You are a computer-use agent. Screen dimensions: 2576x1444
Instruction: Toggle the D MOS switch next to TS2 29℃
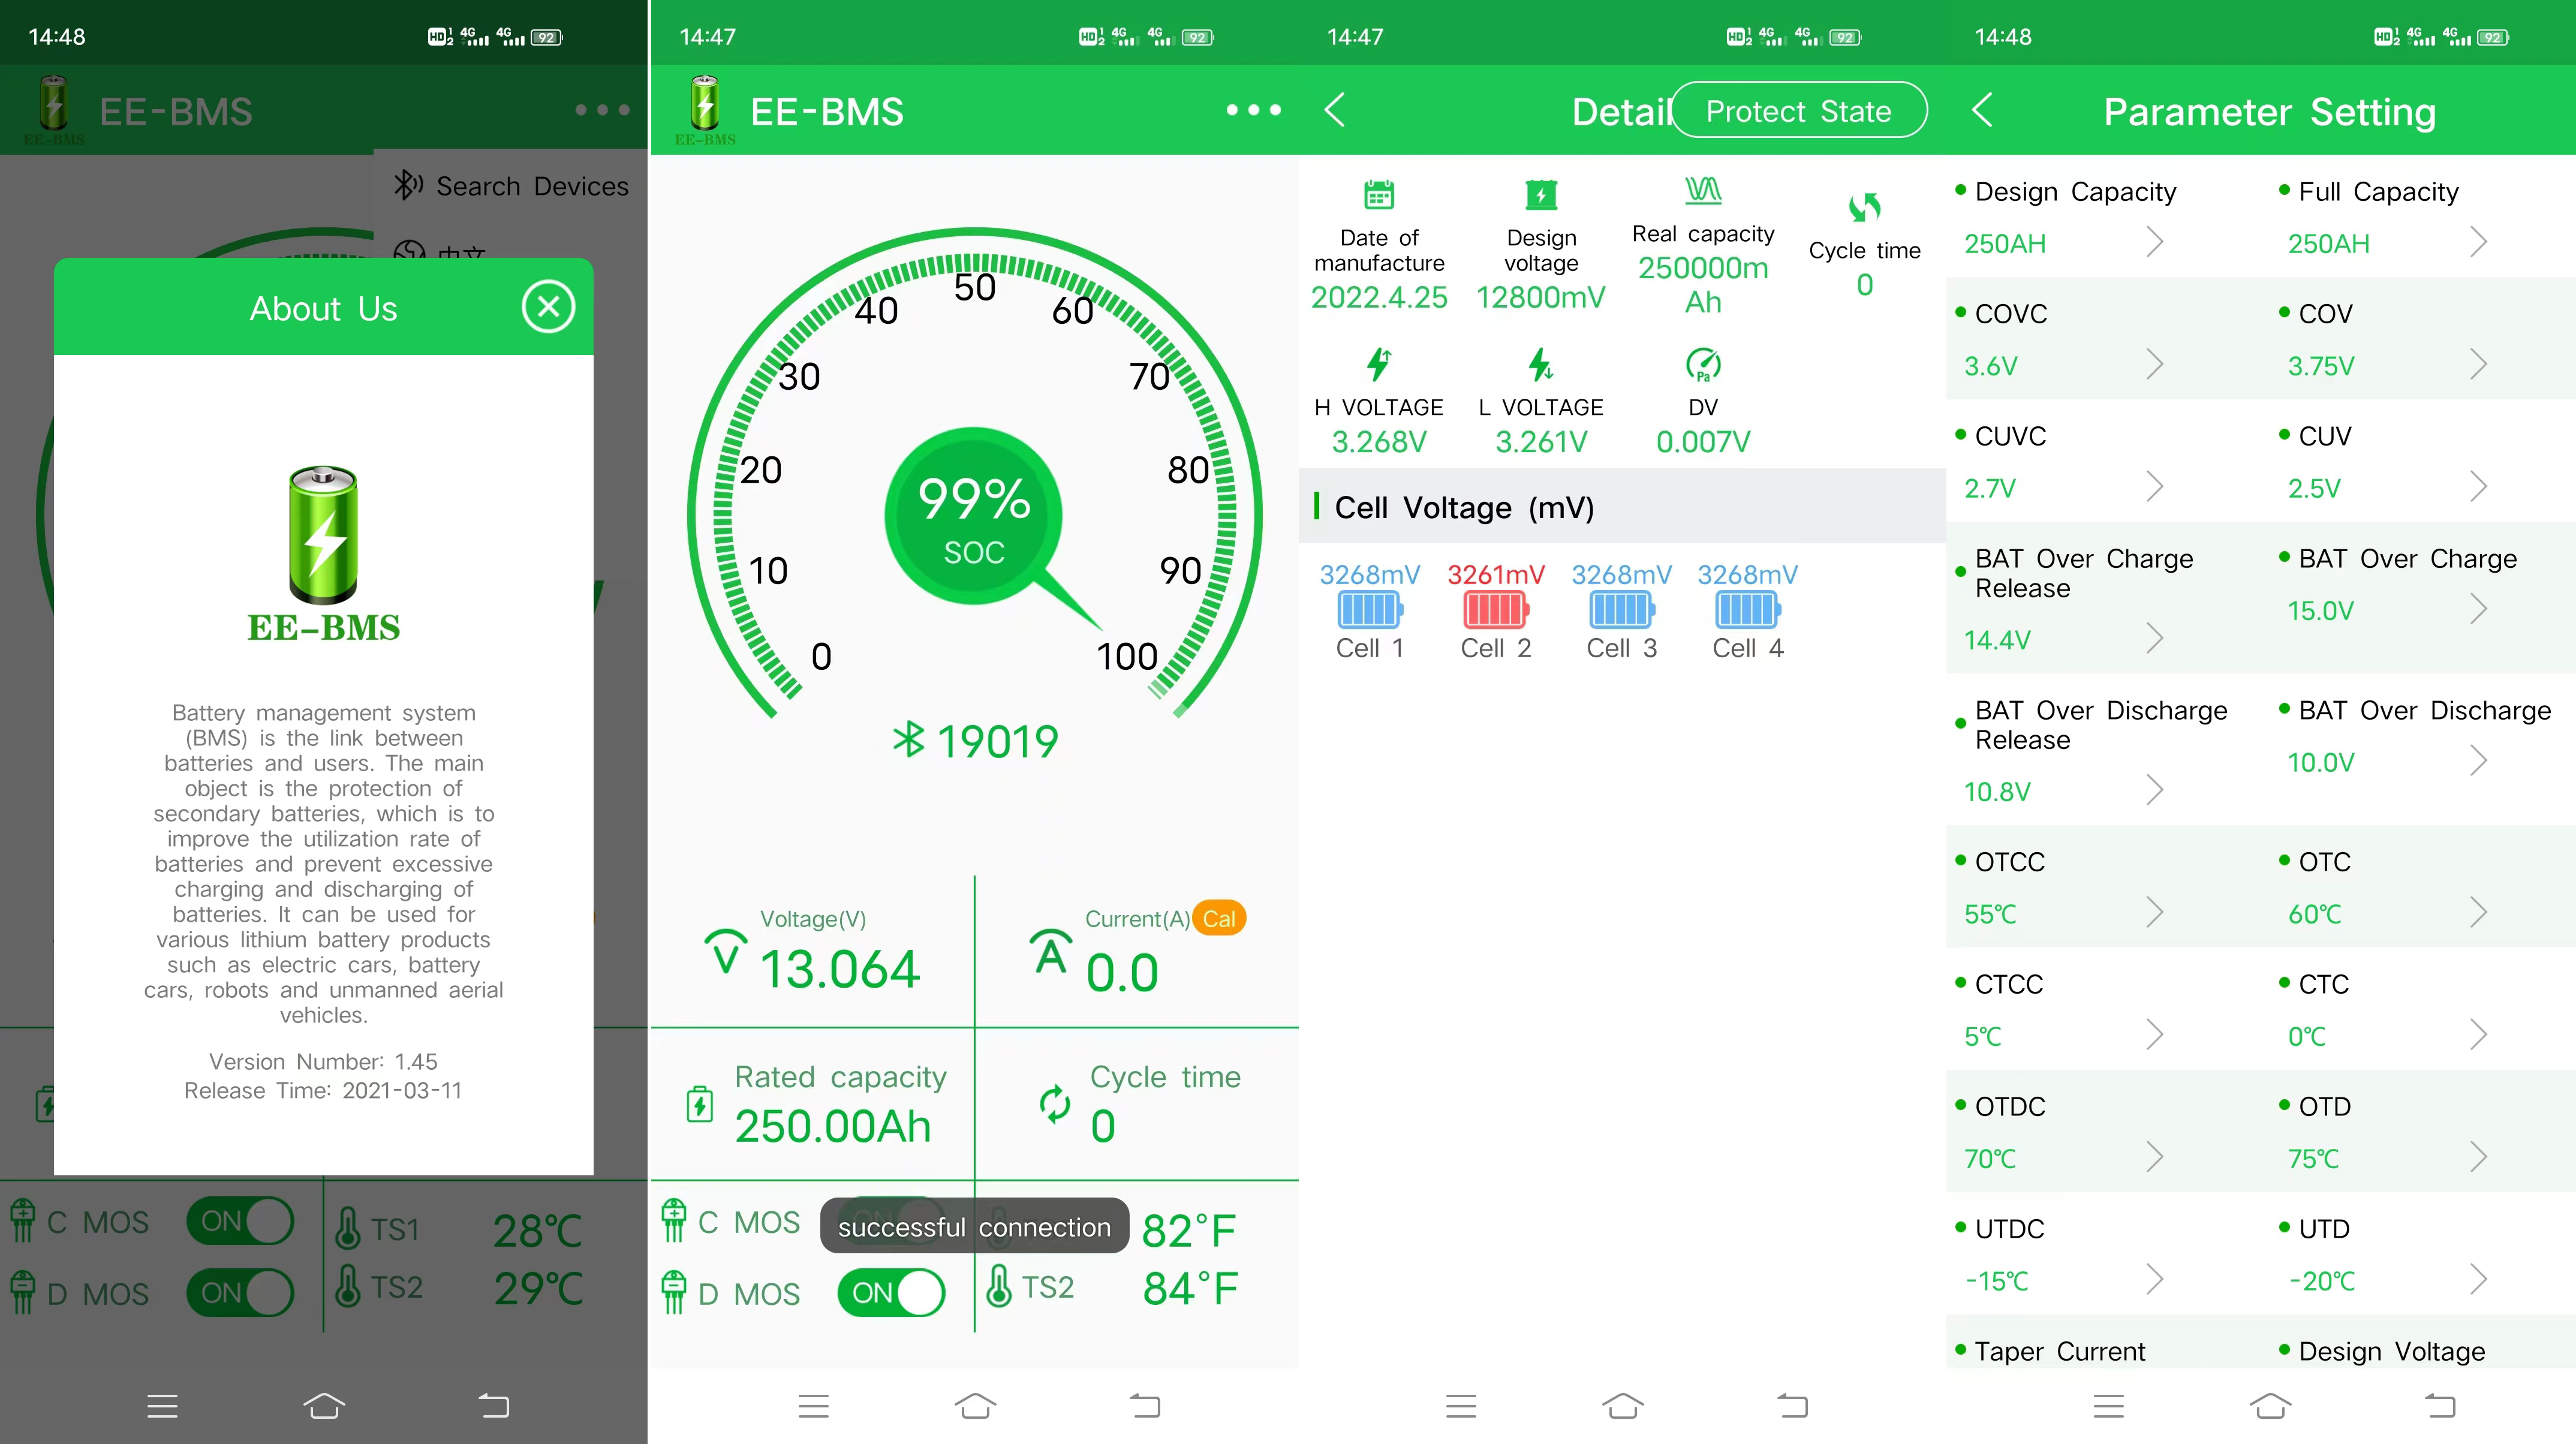pos(240,1292)
